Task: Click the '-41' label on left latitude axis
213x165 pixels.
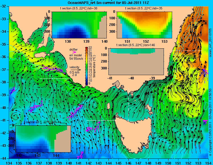Action: pos(3,120)
